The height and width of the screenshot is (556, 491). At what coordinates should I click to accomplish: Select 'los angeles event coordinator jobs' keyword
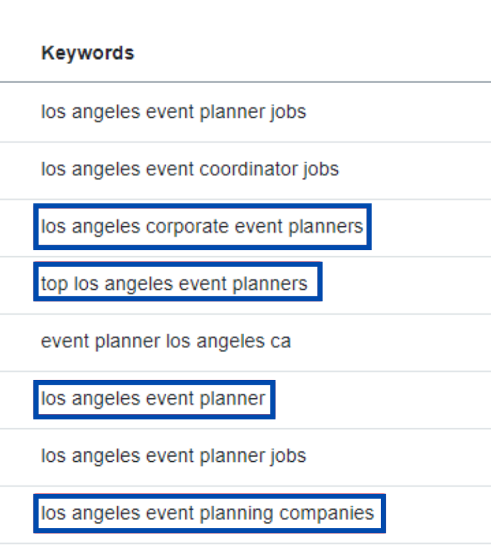click(190, 169)
